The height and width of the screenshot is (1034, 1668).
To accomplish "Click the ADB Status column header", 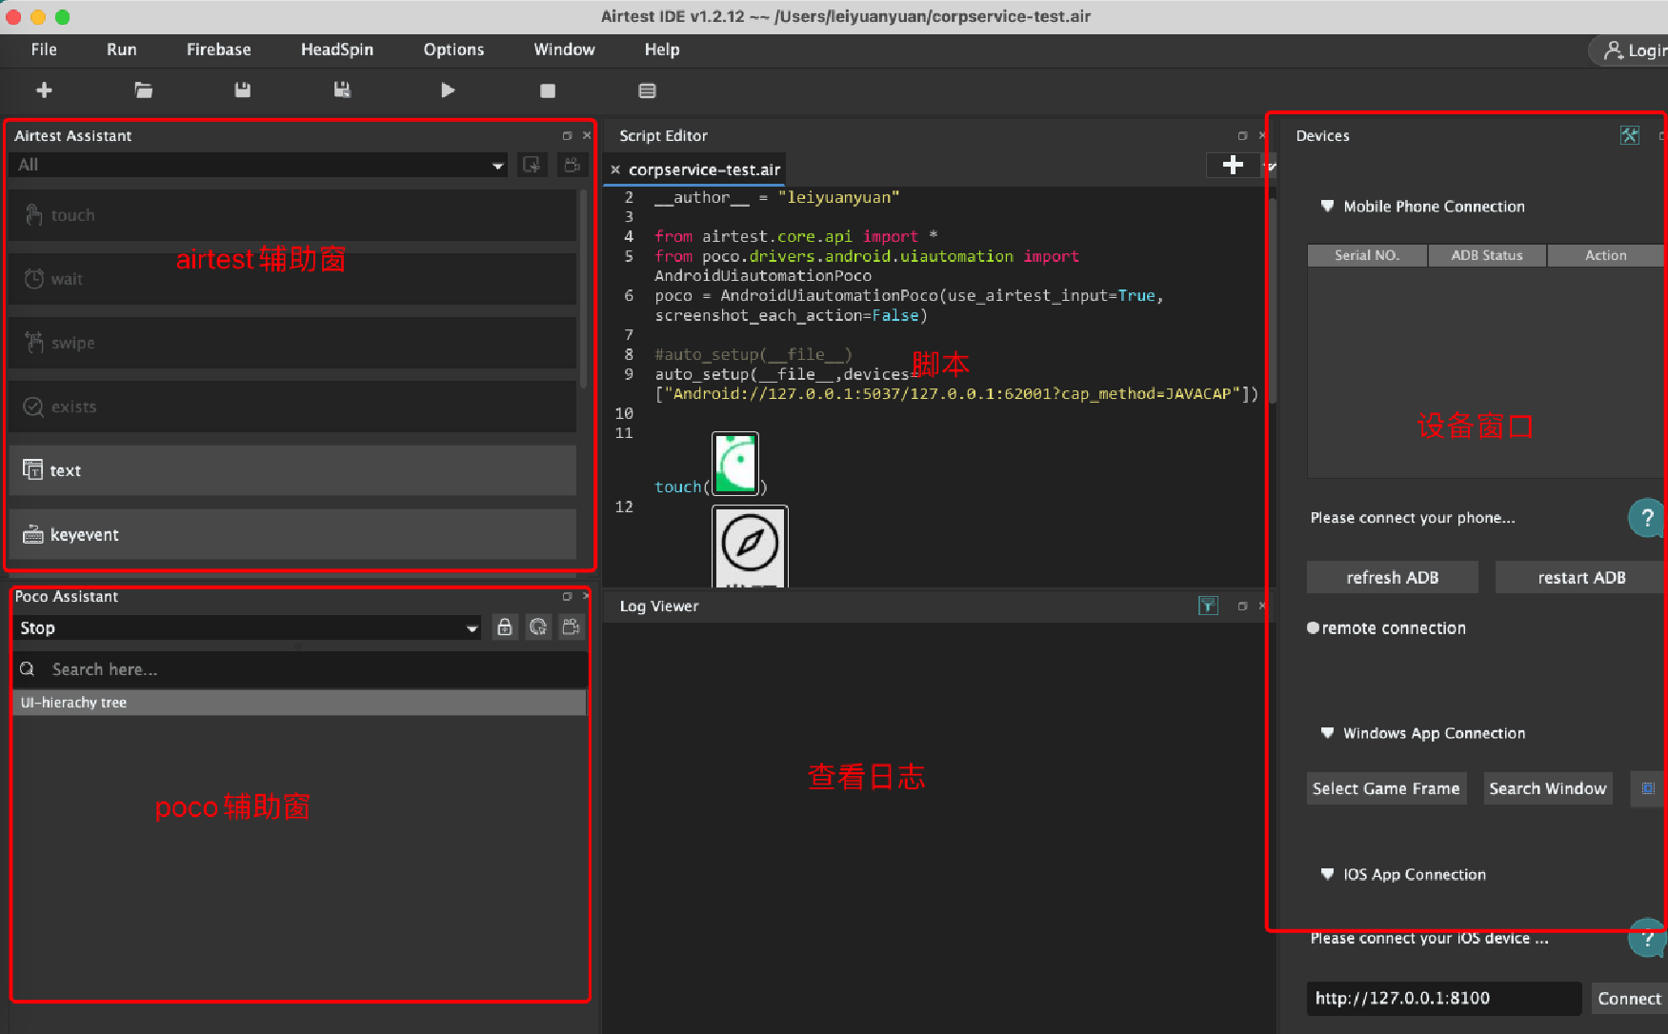I will tap(1487, 255).
